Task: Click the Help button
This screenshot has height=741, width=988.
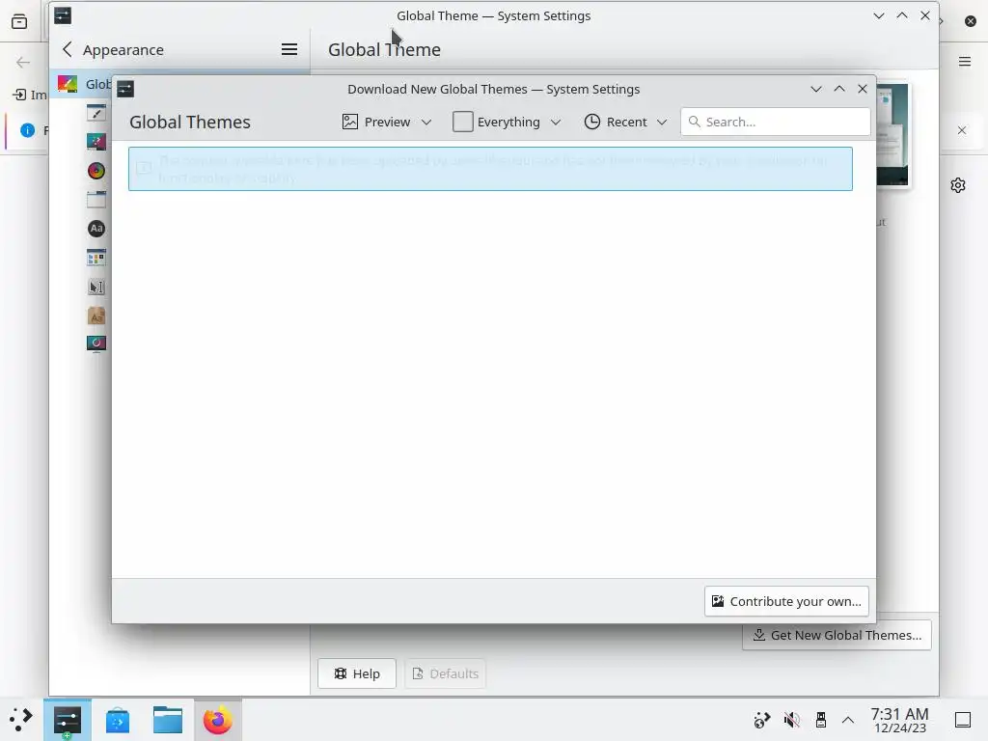Action: (x=357, y=673)
